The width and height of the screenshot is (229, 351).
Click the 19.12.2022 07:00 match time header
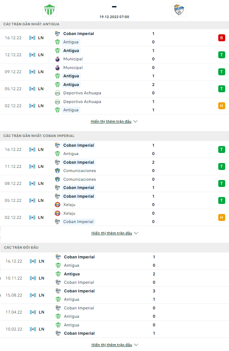[x=114, y=17]
